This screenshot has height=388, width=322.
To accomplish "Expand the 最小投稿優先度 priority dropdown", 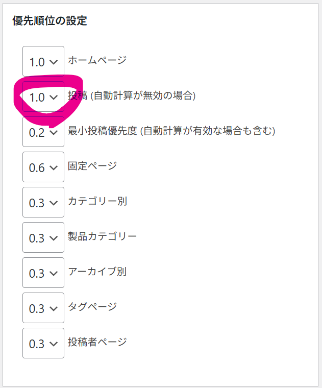I will click(43, 132).
